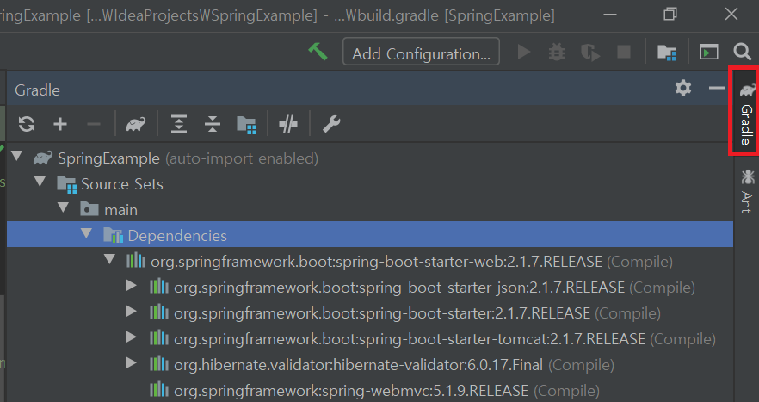Collapse the Dependencies node arrow
The width and height of the screenshot is (759, 402).
(87, 233)
